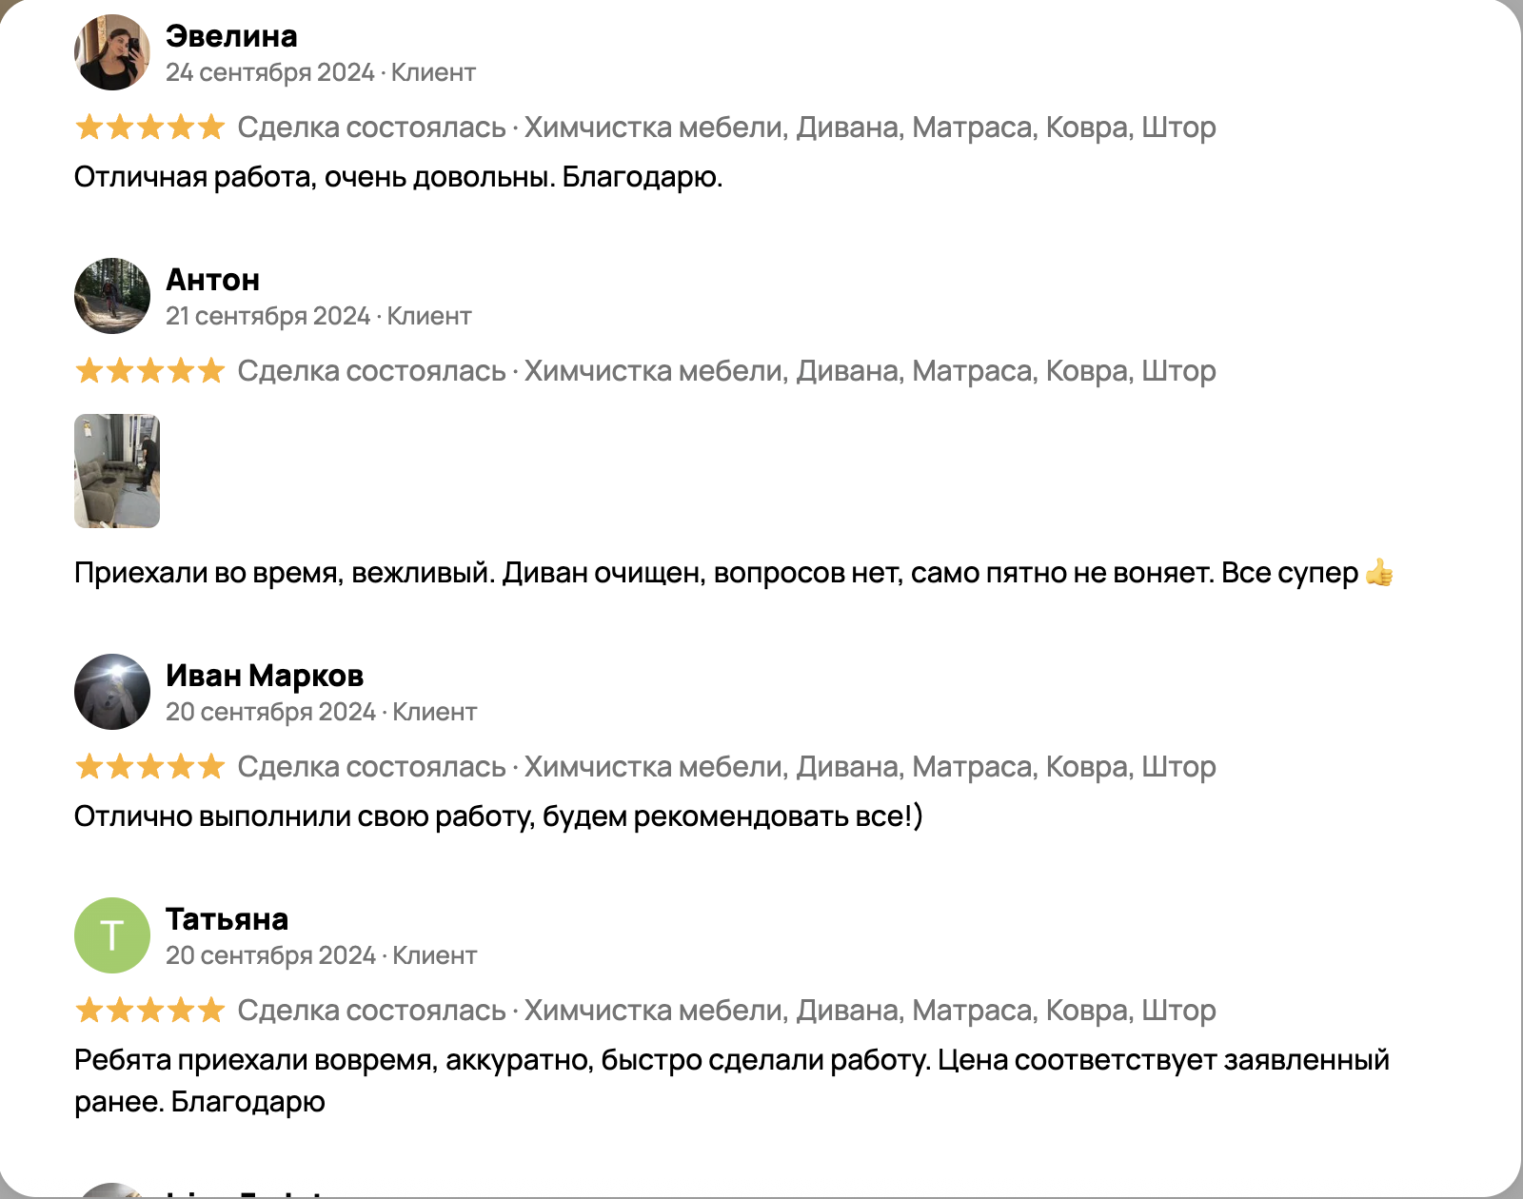Image resolution: width=1523 pixels, height=1199 pixels.
Task: Open the name Антон
Action: click(212, 280)
